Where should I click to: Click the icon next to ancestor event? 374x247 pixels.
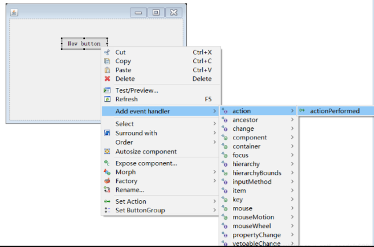224,120
